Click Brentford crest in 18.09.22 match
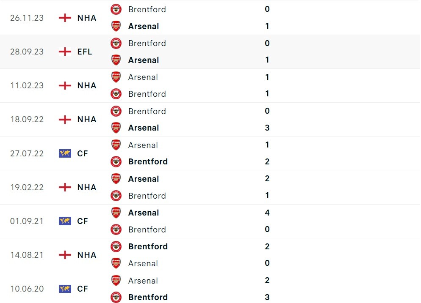Viewport: 421px width, 303px height. 116,111
